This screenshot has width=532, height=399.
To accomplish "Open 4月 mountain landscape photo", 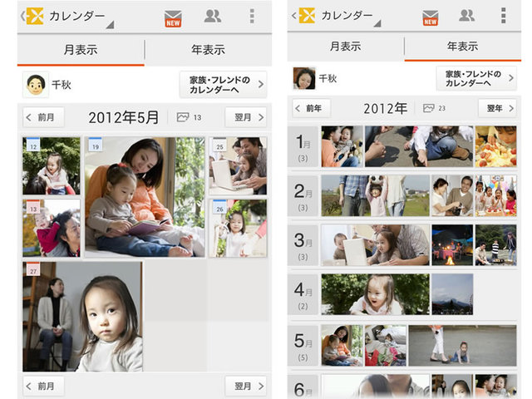I will (x=452, y=294).
